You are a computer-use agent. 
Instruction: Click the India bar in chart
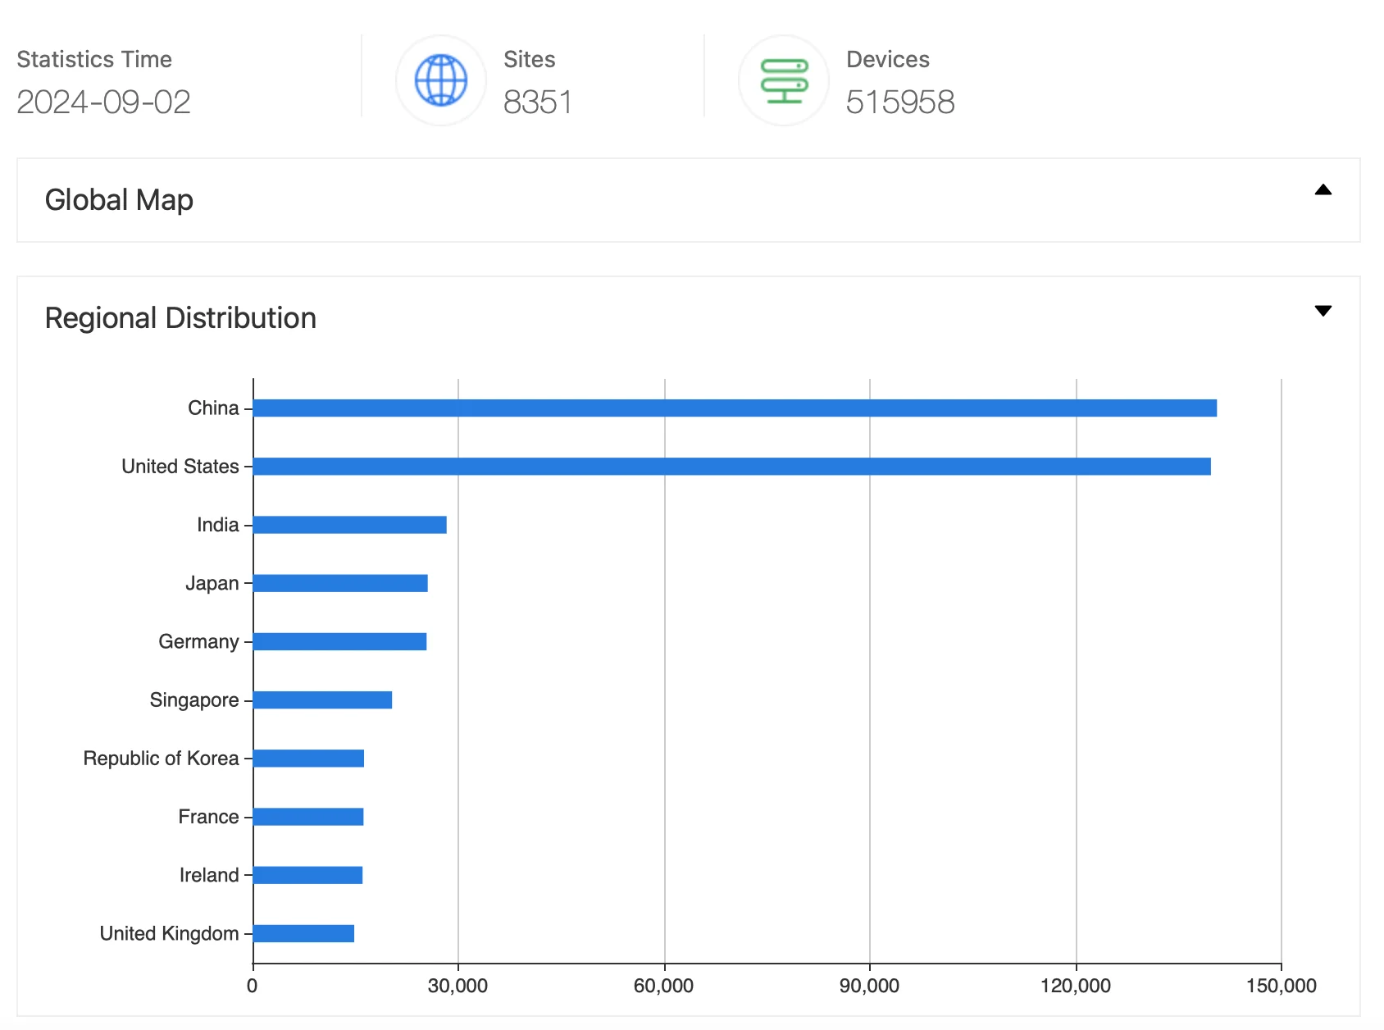350,525
